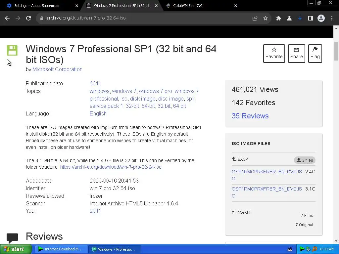Close the Windows 7 Professional tab
Image resolution: width=339 pixels, height=254 pixels.
click(156, 6)
